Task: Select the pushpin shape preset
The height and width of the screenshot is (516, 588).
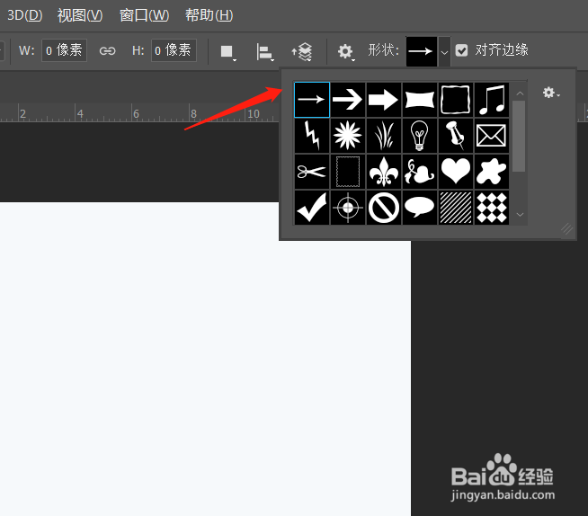Action: (455, 136)
